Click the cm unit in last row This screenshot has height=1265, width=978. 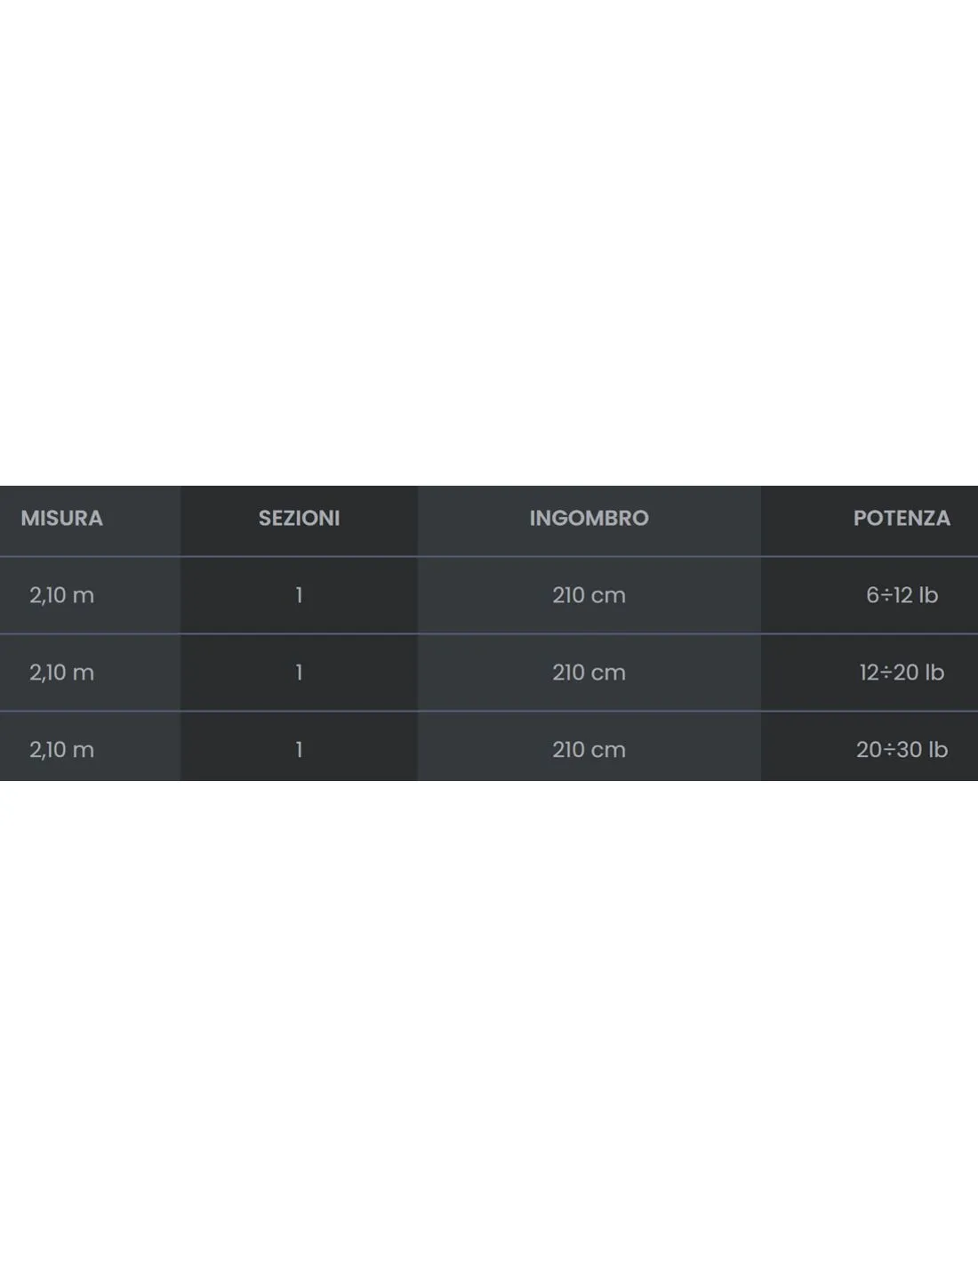pyautogui.click(x=609, y=750)
